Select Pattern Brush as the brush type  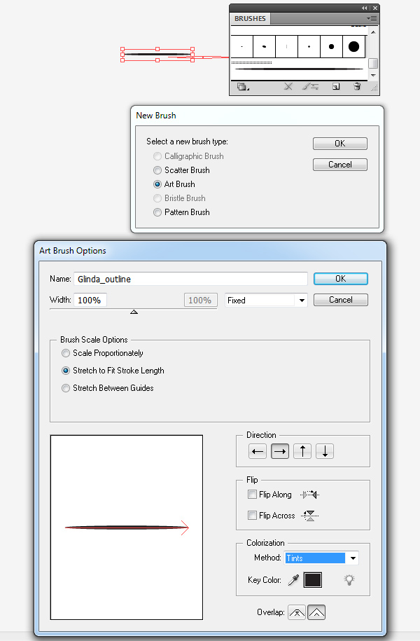[x=157, y=212]
